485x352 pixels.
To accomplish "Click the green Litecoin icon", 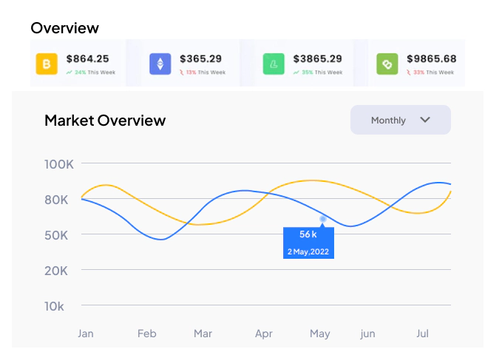I will pyautogui.click(x=274, y=64).
